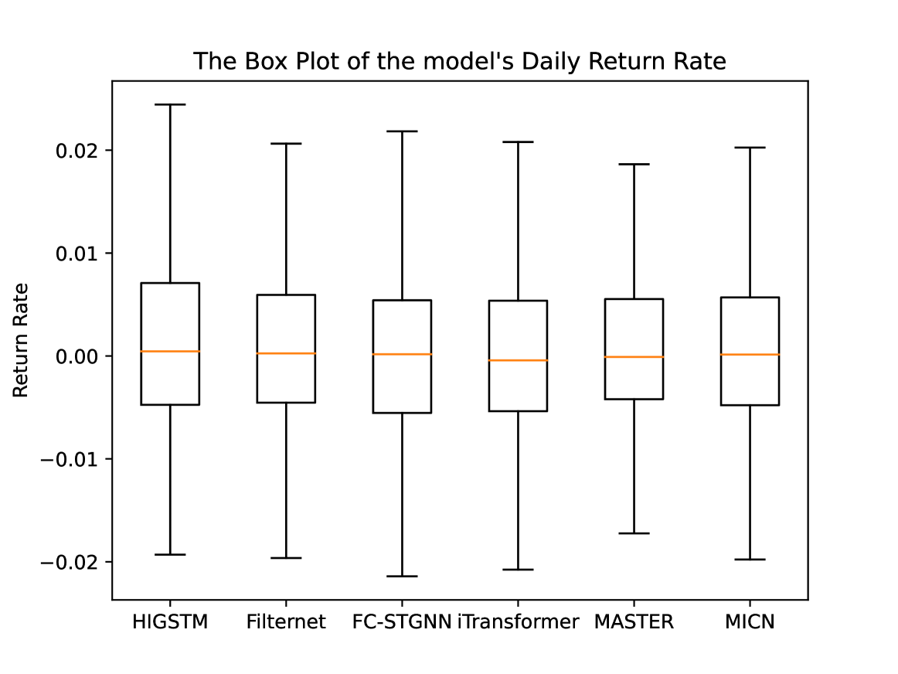
Task: Click the orange median line of HIGSTM
Action: tap(170, 352)
